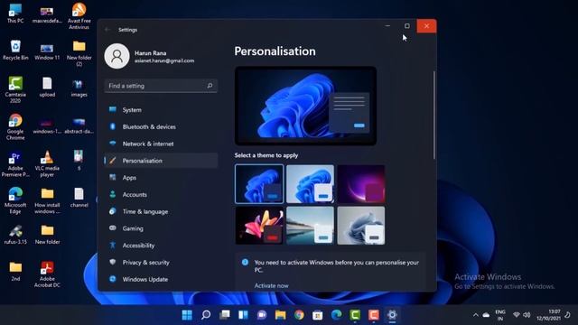
Task: Select the upload file on desktop
Action: (x=47, y=88)
